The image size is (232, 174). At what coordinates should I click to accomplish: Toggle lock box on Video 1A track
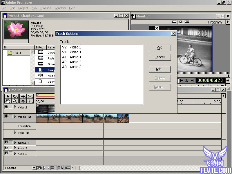(11, 116)
